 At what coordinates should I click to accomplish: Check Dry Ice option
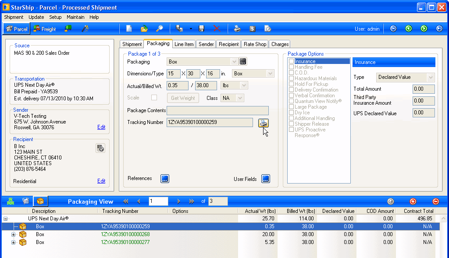(x=291, y=113)
